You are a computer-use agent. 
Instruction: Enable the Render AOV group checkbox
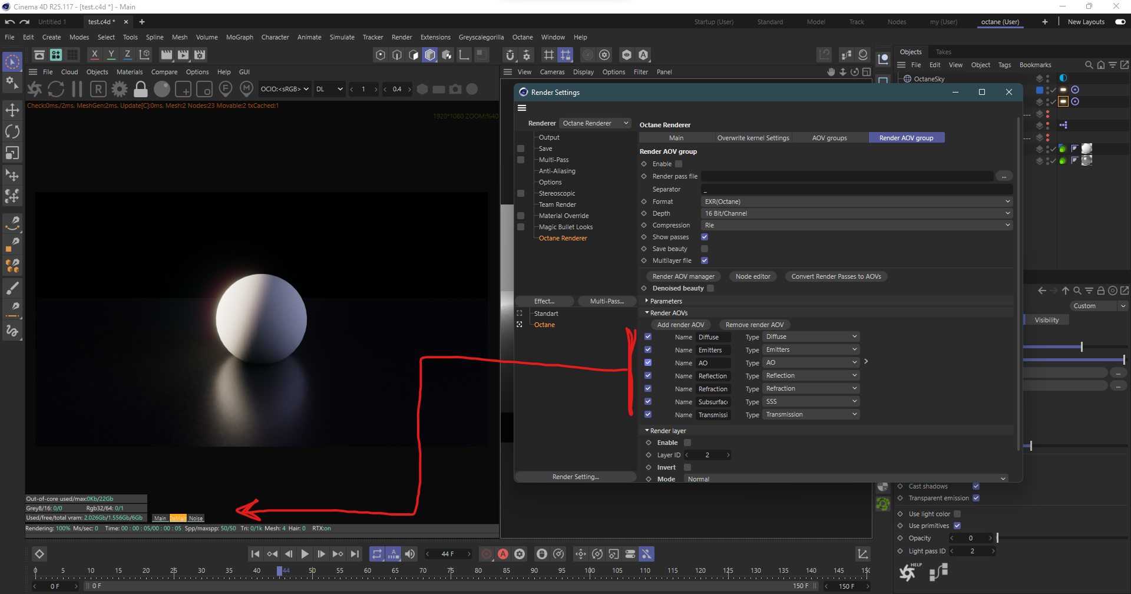point(679,164)
